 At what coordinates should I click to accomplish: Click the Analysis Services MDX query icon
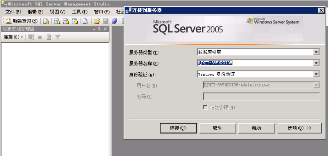tap(57, 21)
